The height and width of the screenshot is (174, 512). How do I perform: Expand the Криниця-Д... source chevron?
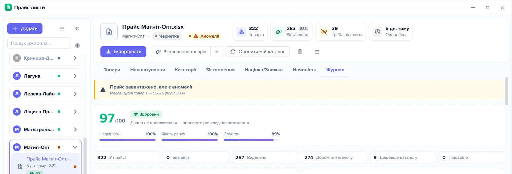click(75, 58)
